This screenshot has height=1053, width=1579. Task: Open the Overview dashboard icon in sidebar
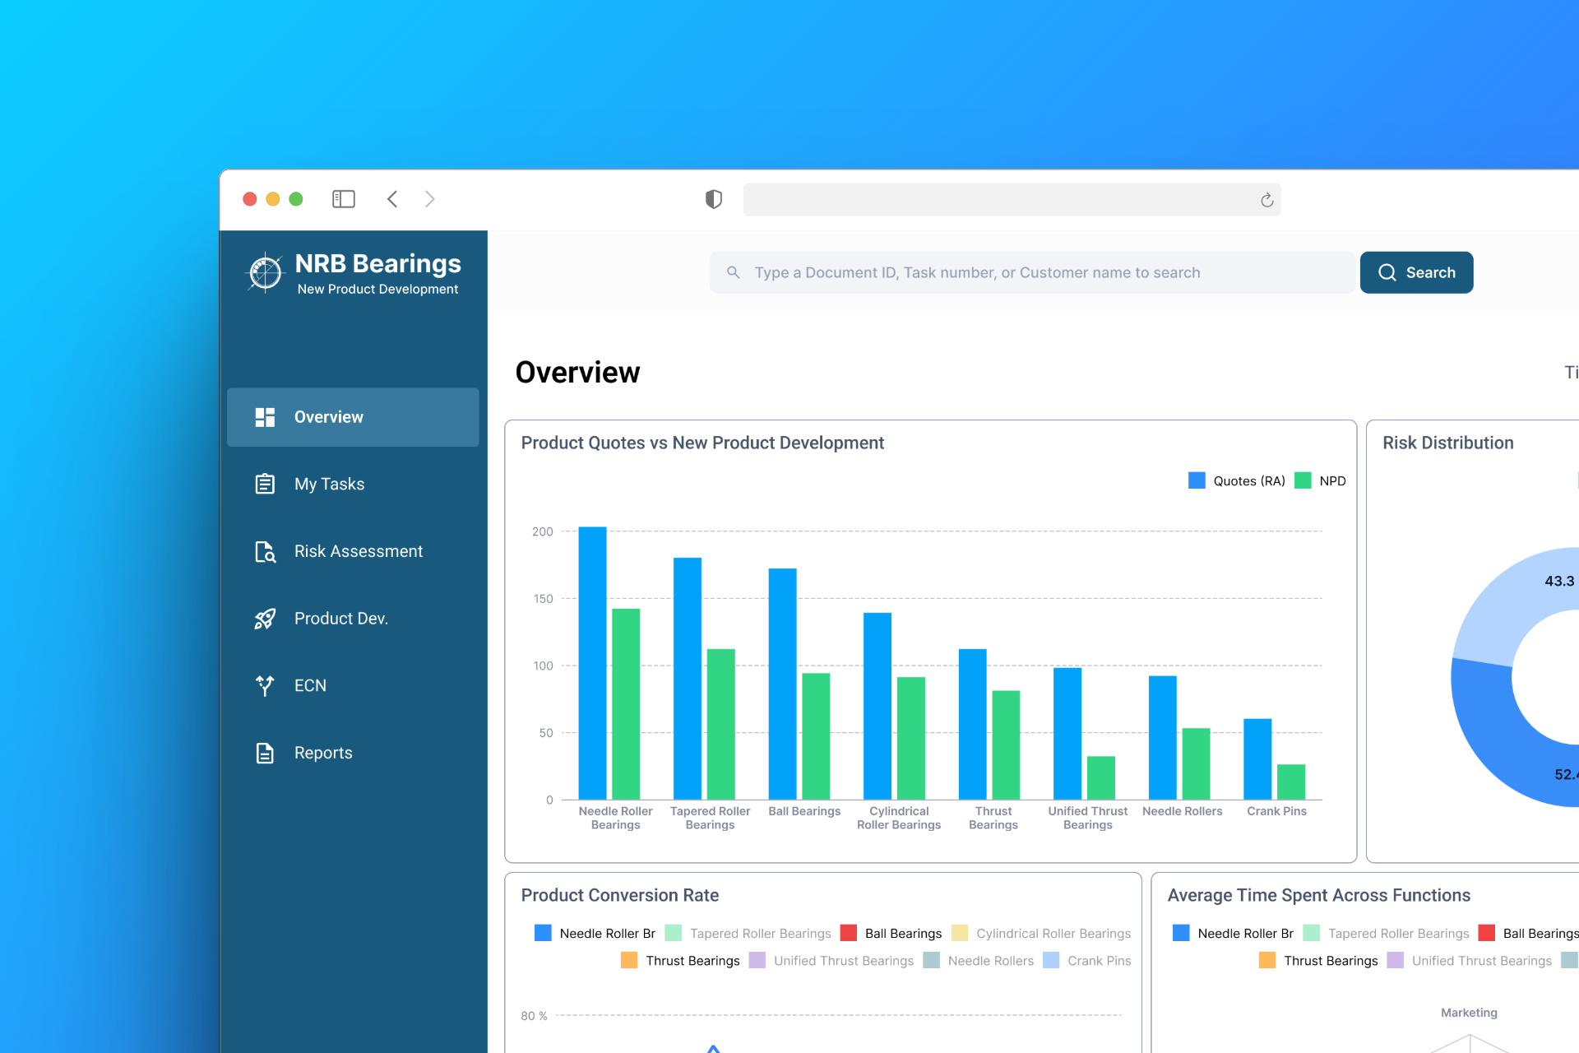265,417
